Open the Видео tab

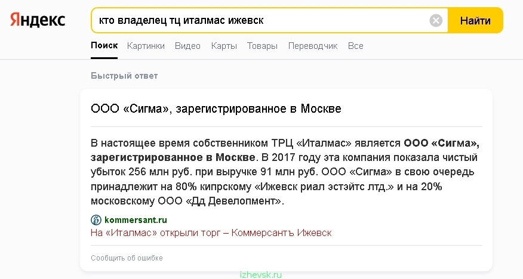(x=187, y=46)
